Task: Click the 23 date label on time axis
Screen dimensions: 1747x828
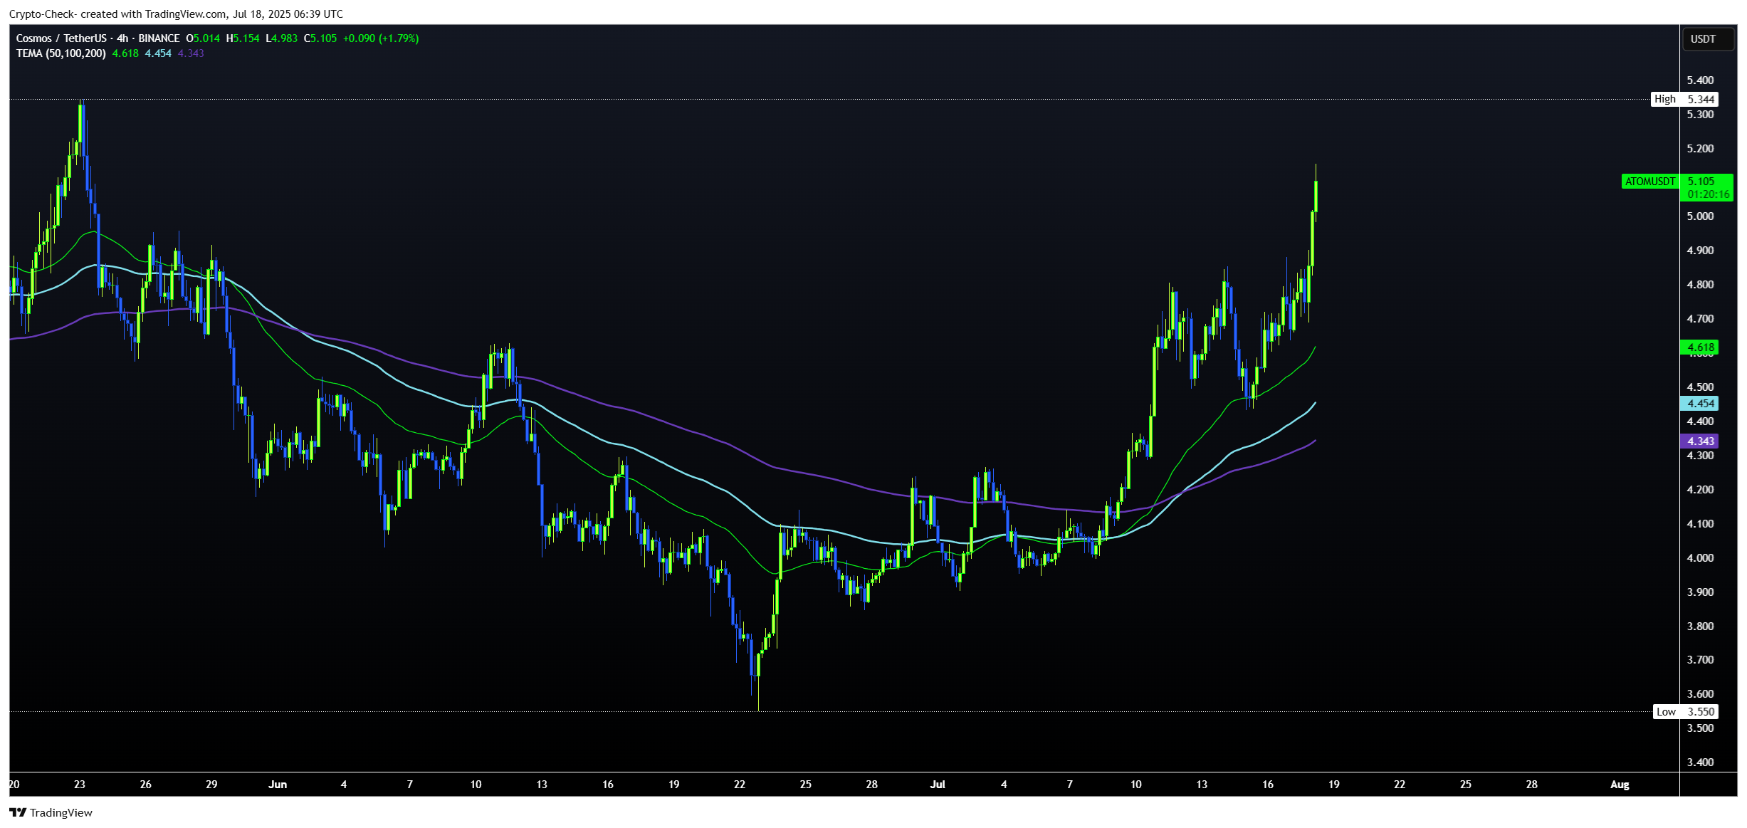Action: (80, 784)
